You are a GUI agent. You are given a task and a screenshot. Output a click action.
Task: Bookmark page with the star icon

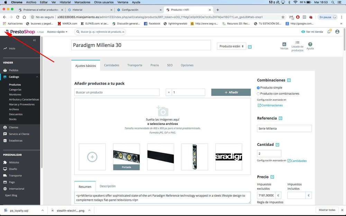(283, 17)
